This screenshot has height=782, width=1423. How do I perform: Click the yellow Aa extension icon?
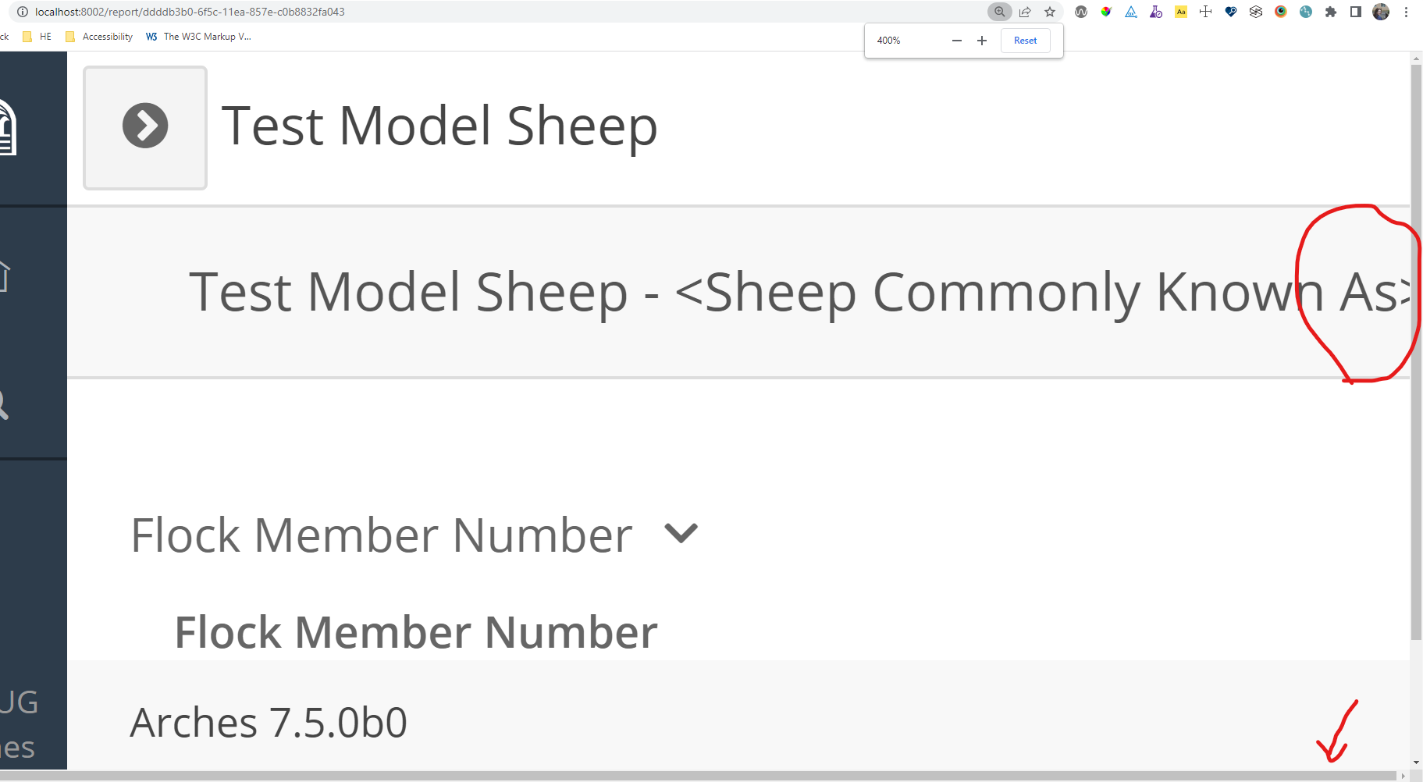(x=1181, y=12)
